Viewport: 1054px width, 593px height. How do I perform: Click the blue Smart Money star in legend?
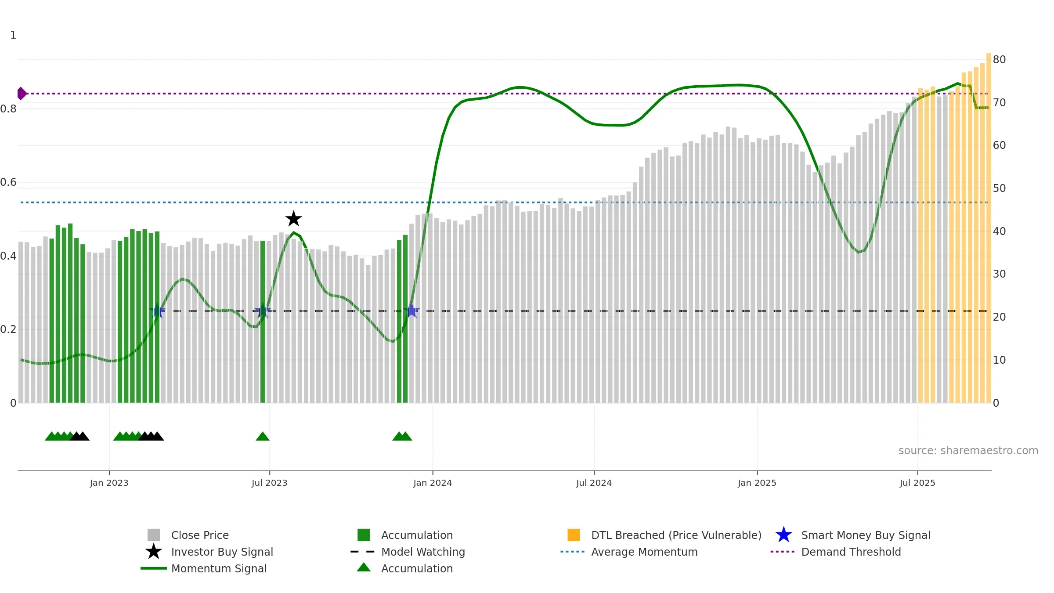tap(783, 535)
